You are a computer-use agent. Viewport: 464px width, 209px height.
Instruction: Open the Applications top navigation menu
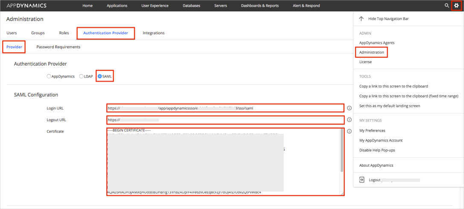117,6
